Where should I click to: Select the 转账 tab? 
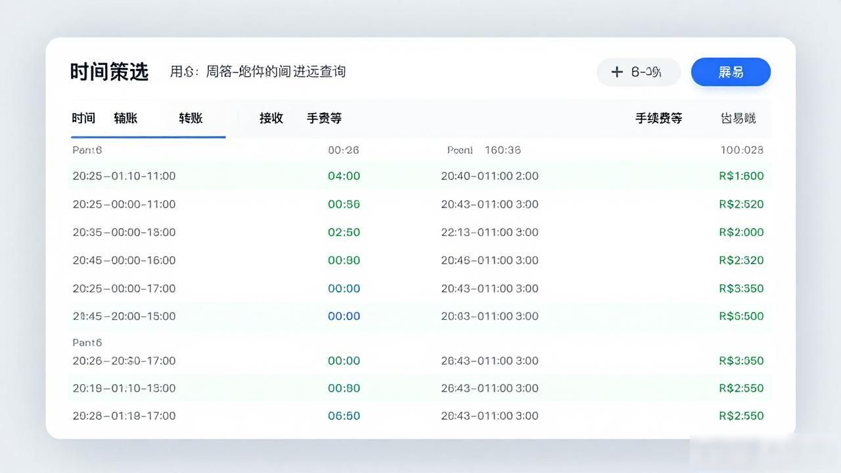point(191,118)
